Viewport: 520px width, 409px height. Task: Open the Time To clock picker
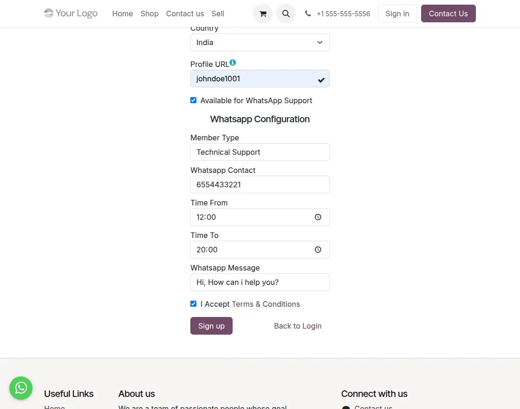coord(318,250)
